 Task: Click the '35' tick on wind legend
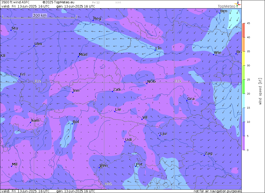[248, 51]
